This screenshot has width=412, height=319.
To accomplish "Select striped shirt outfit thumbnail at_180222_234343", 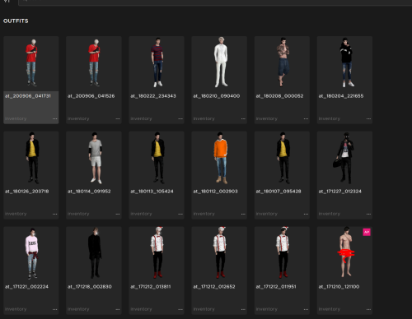I will click(157, 62).
